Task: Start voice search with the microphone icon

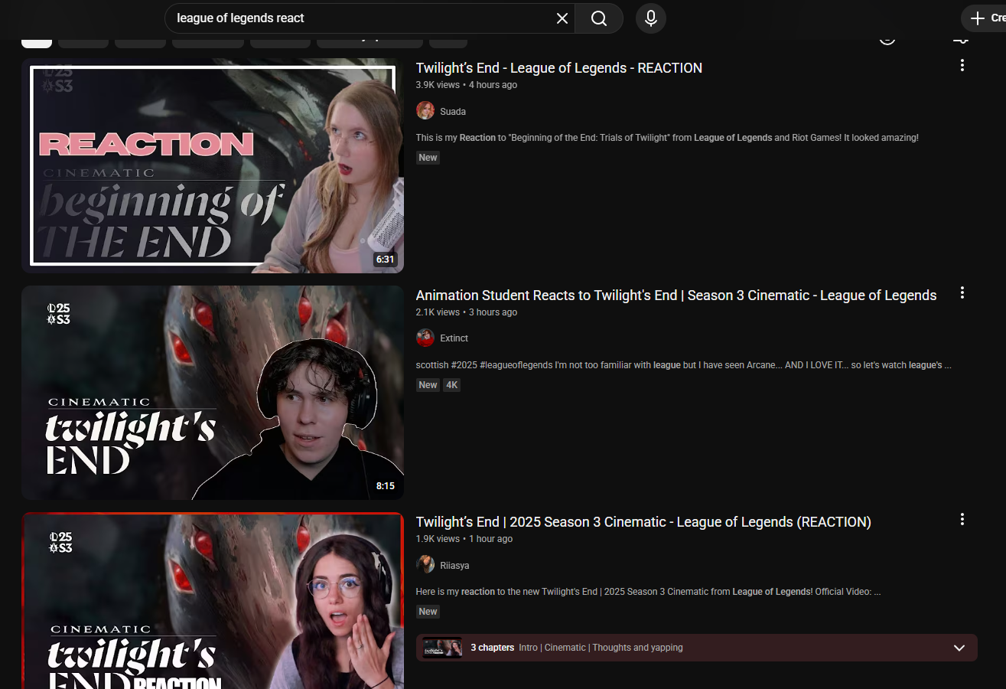Action: 651,18
